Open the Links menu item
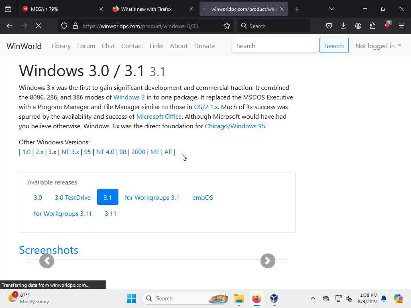411x308 pixels. (157, 46)
